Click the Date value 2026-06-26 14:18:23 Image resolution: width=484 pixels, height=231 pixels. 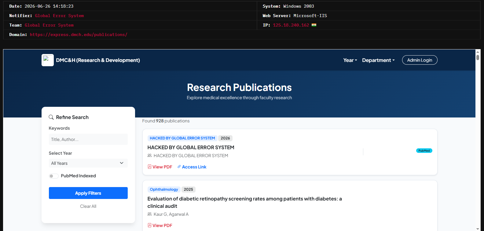point(49,6)
